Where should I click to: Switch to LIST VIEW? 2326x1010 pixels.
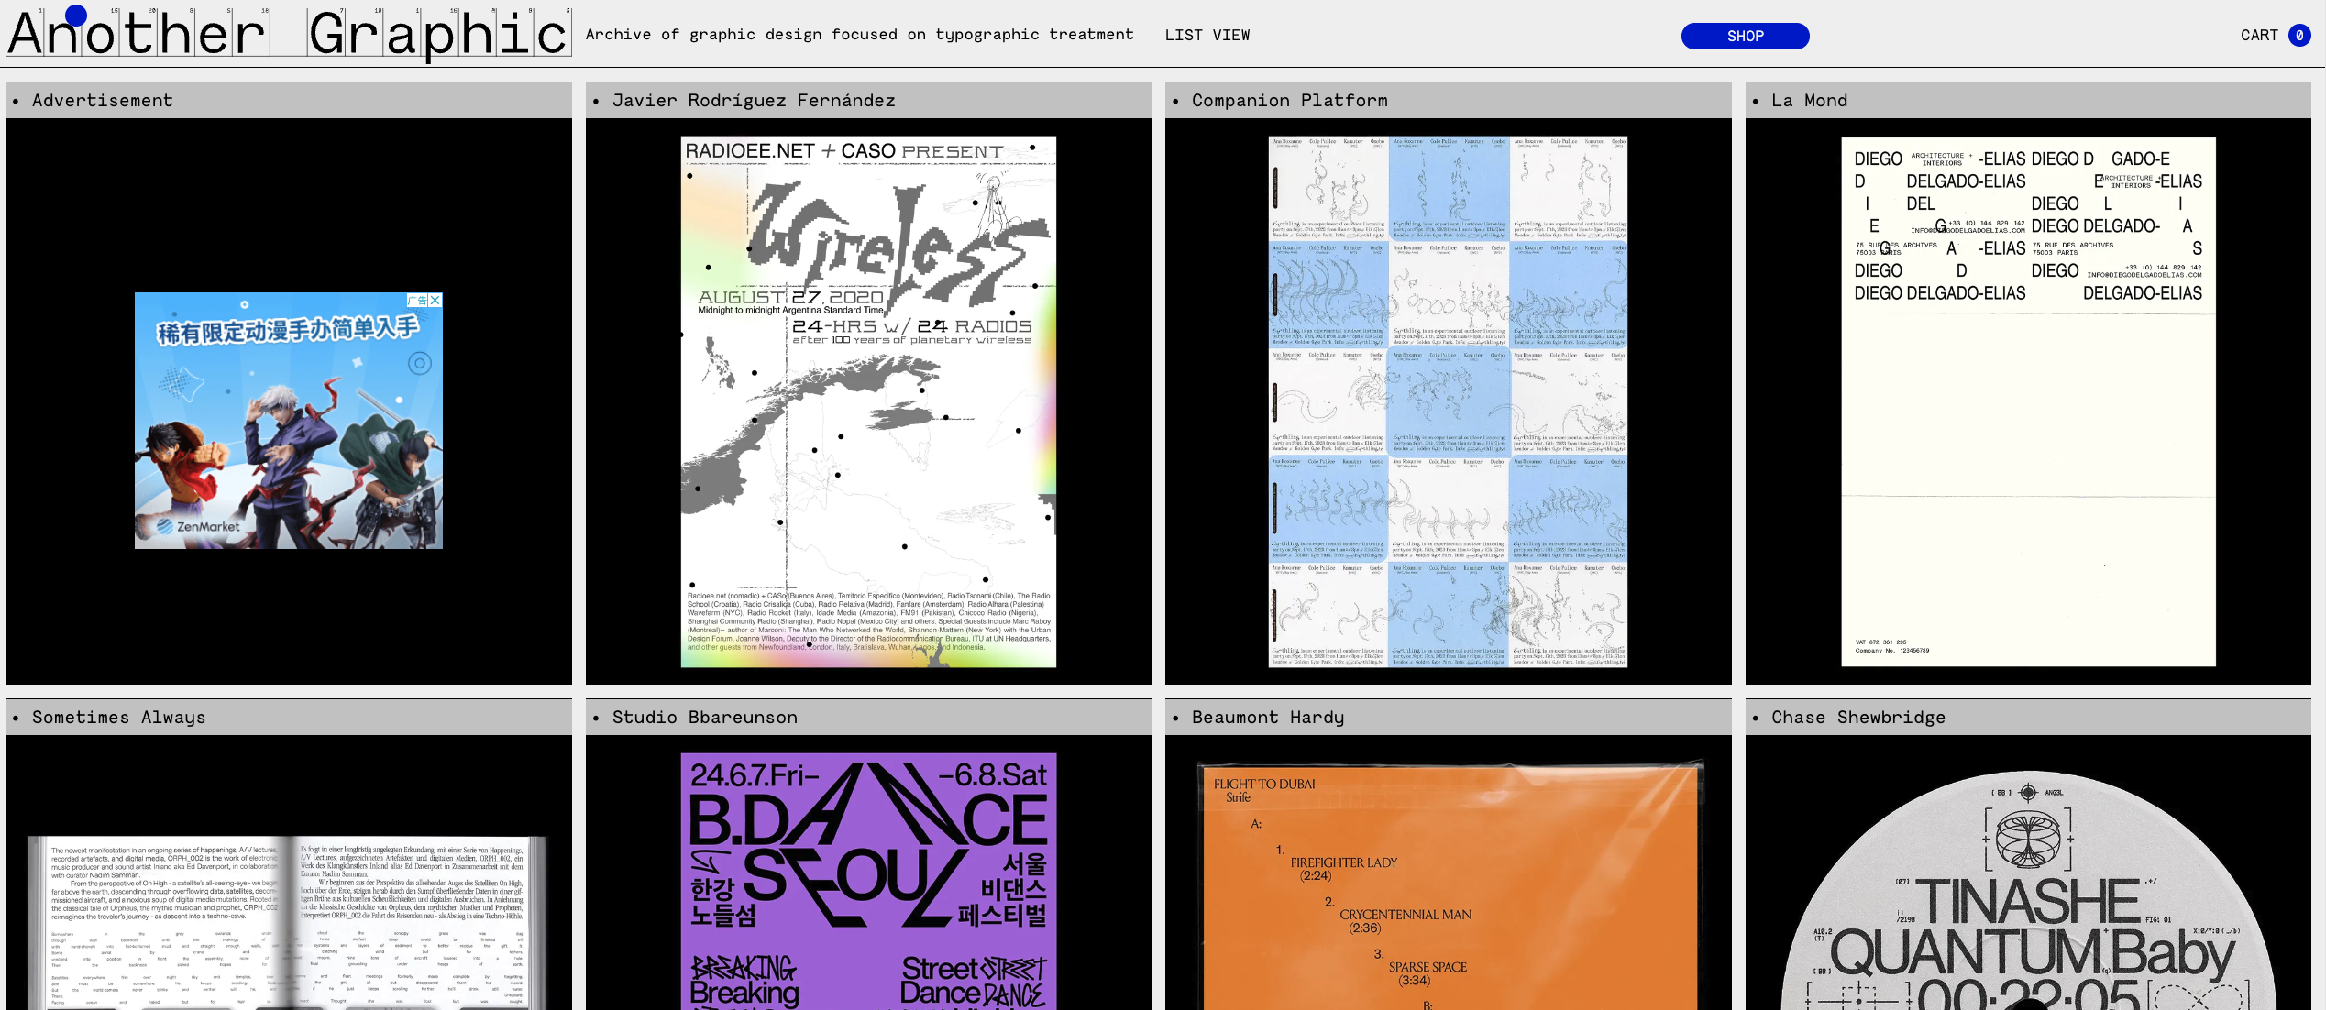coord(1207,35)
